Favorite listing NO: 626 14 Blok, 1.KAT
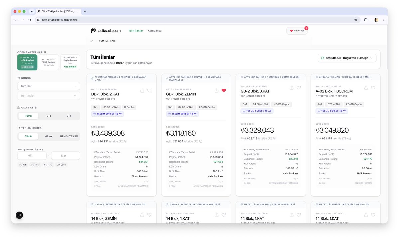 coord(224,215)
